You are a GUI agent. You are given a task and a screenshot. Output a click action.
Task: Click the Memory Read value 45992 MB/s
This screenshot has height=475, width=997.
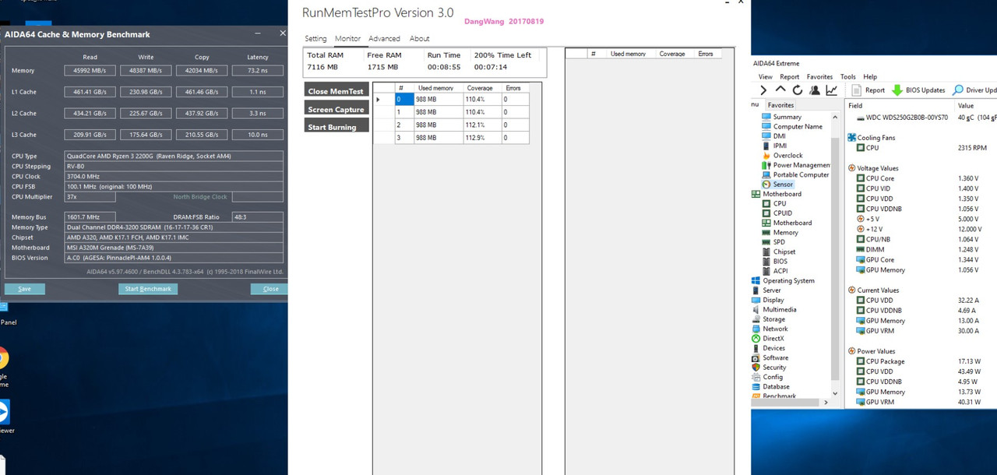[x=90, y=71]
